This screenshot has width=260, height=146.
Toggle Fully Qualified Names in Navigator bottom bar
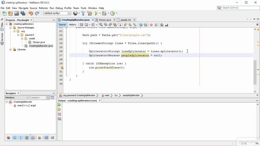coord(39,137)
